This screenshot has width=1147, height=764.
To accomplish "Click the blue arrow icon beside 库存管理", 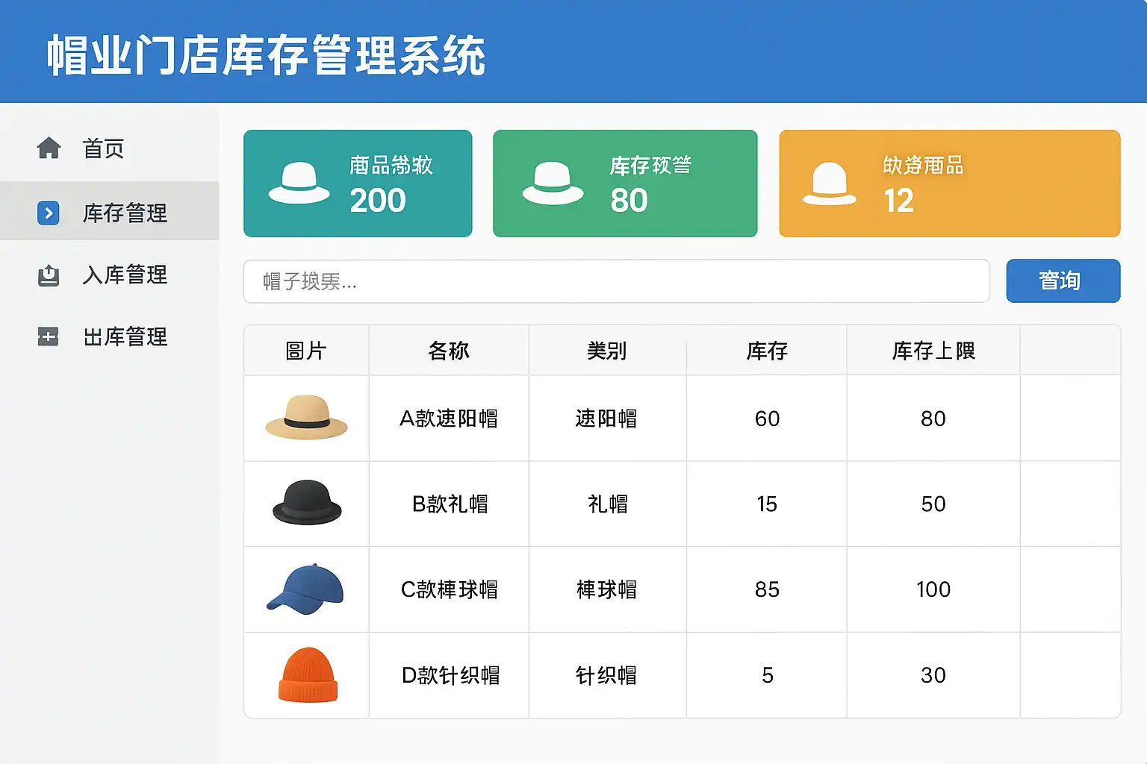I will (x=49, y=213).
